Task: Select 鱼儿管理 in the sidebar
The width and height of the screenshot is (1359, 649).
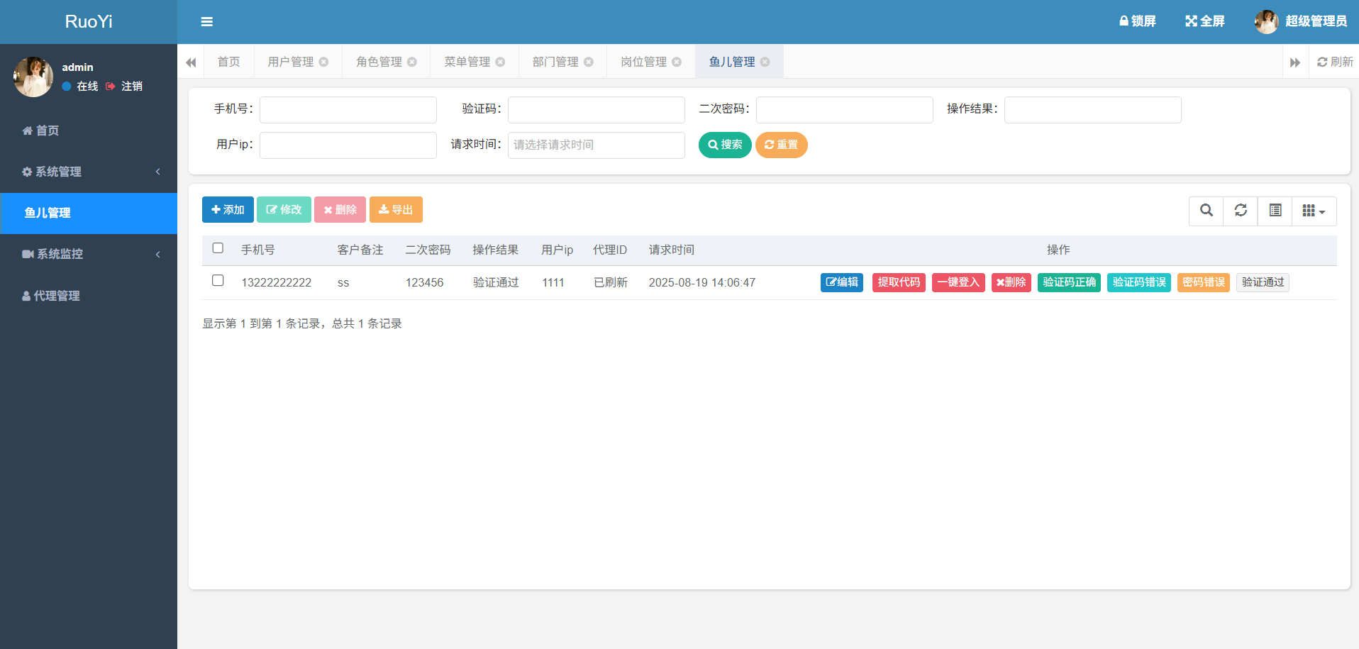Action: pyautogui.click(x=89, y=213)
